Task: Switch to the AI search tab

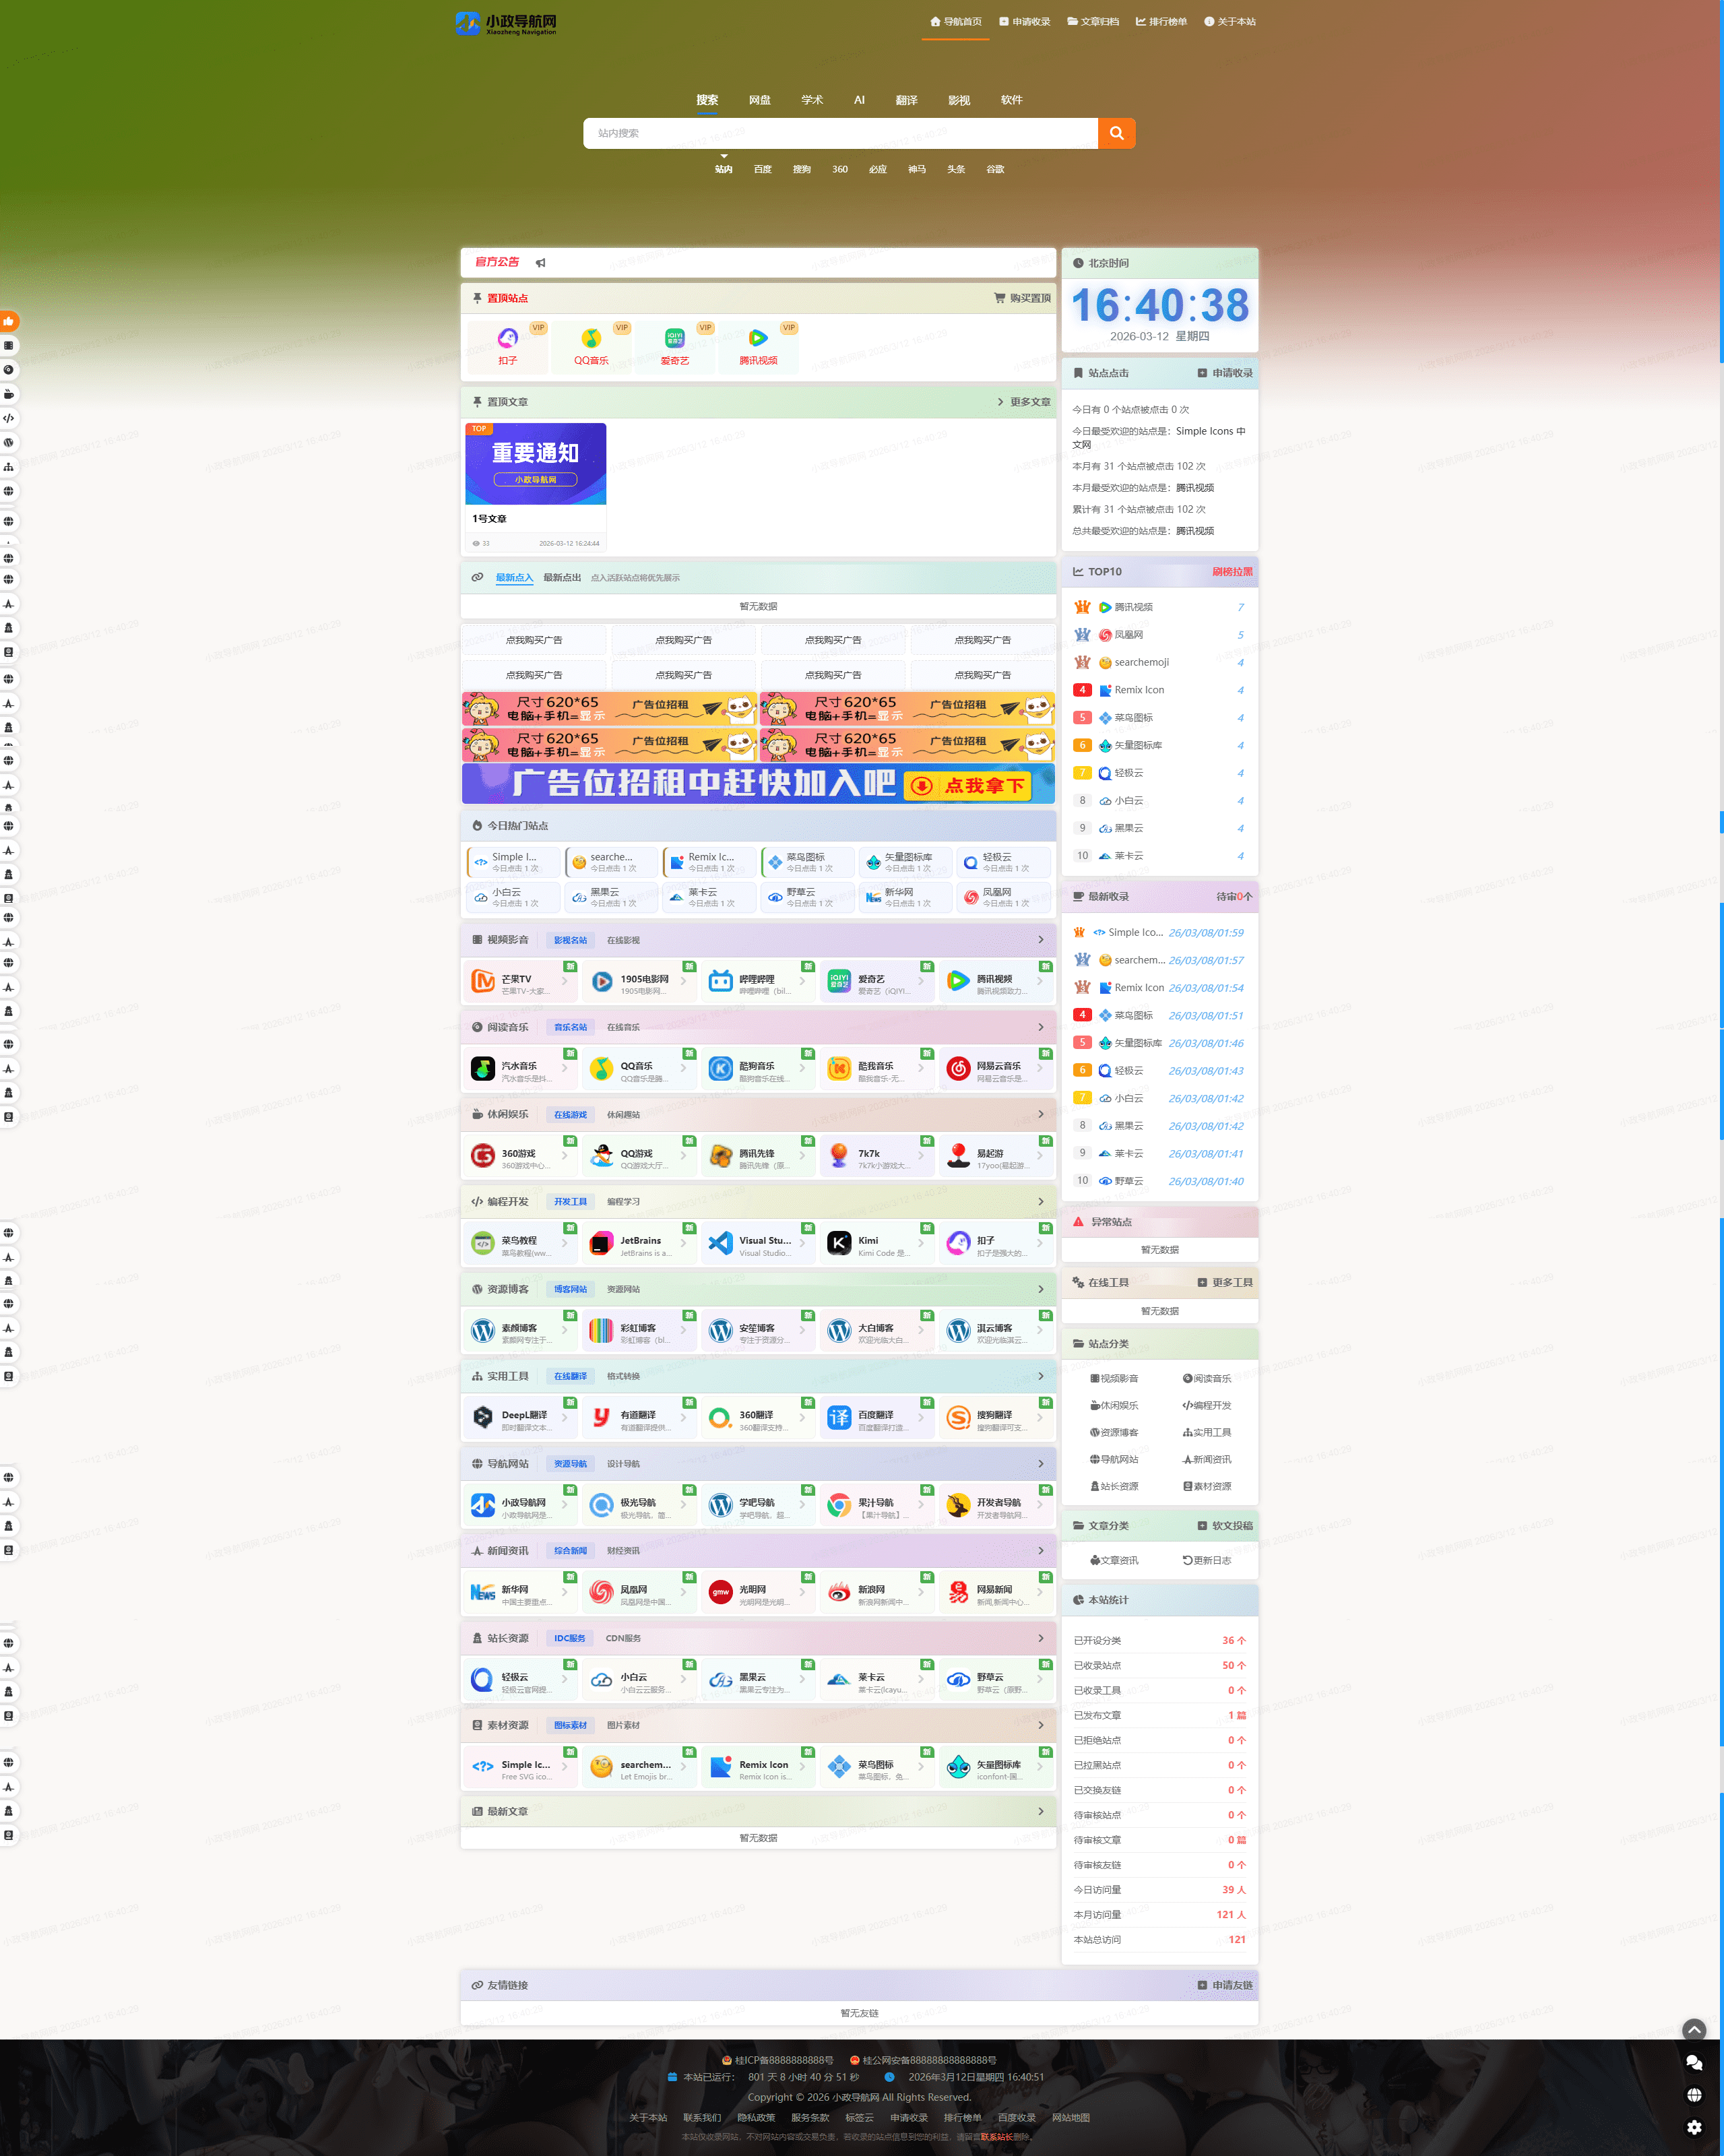Action: pyautogui.click(x=859, y=100)
